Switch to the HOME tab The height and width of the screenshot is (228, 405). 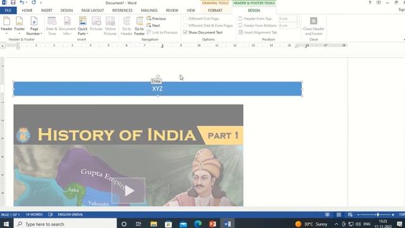(27, 10)
